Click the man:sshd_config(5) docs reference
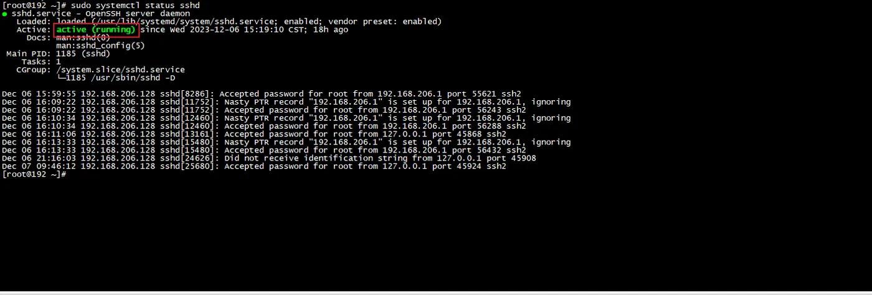Image resolution: width=872 pixels, height=295 pixels. pos(100,46)
